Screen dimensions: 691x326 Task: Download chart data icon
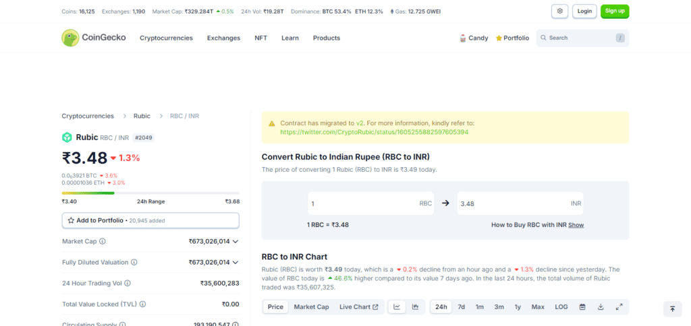click(601, 307)
